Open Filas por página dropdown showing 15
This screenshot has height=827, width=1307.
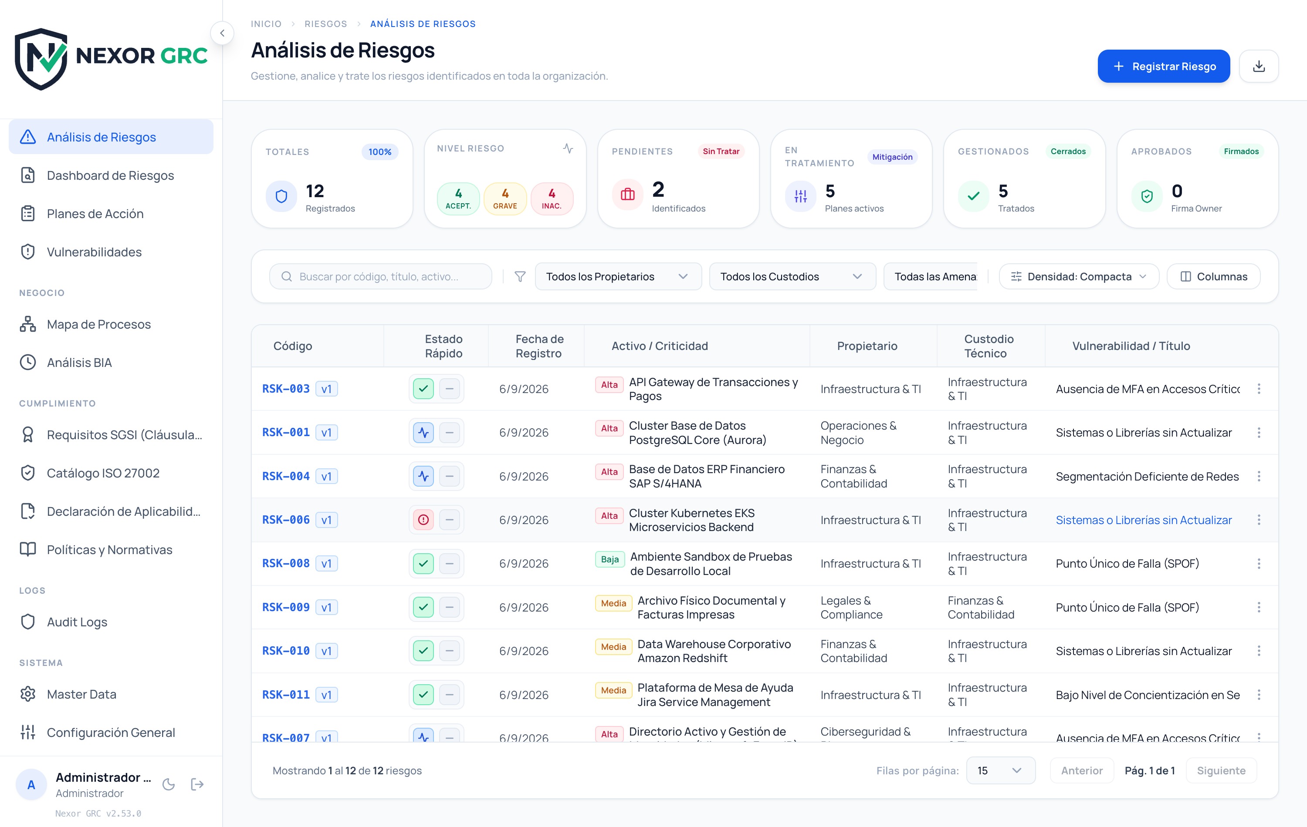(x=1000, y=770)
